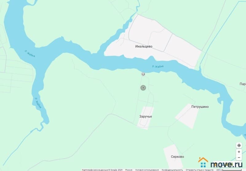Click the Россия footer link
Screen dimensions: 246x171
(129, 170)
